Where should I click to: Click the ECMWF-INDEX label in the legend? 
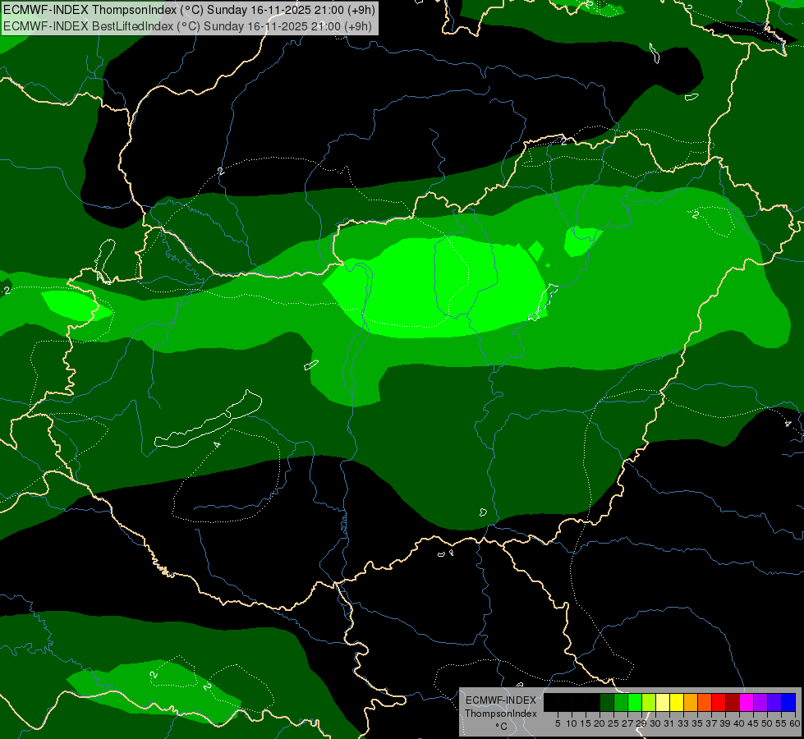point(501,700)
